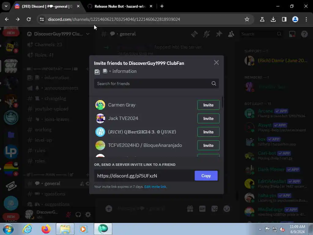The width and height of the screenshot is (313, 235).
Task: Open the browser downloads icon
Action: coord(273,19)
